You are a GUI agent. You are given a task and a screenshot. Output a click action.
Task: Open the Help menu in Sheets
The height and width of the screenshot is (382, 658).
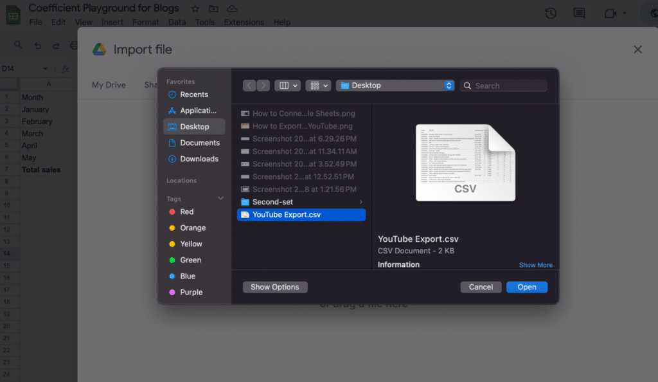[282, 23]
